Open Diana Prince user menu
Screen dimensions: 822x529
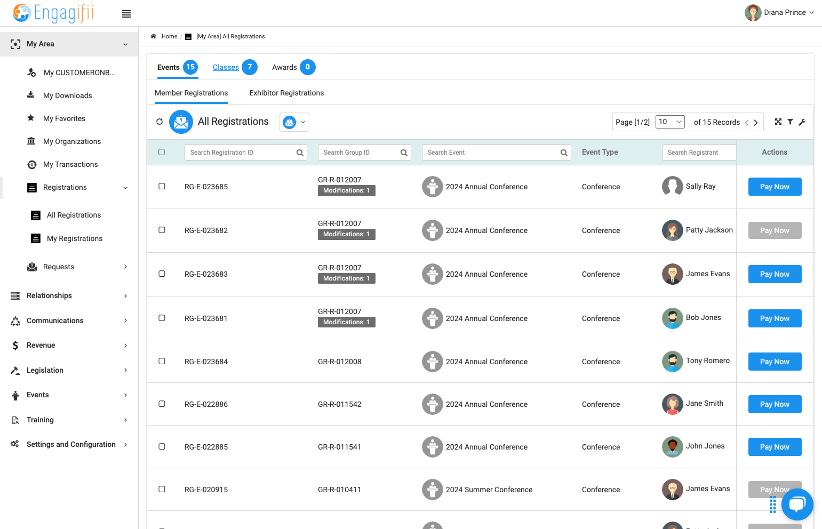pyautogui.click(x=779, y=12)
